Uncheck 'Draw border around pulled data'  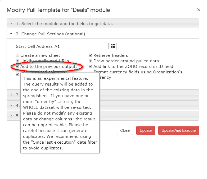click(x=91, y=61)
